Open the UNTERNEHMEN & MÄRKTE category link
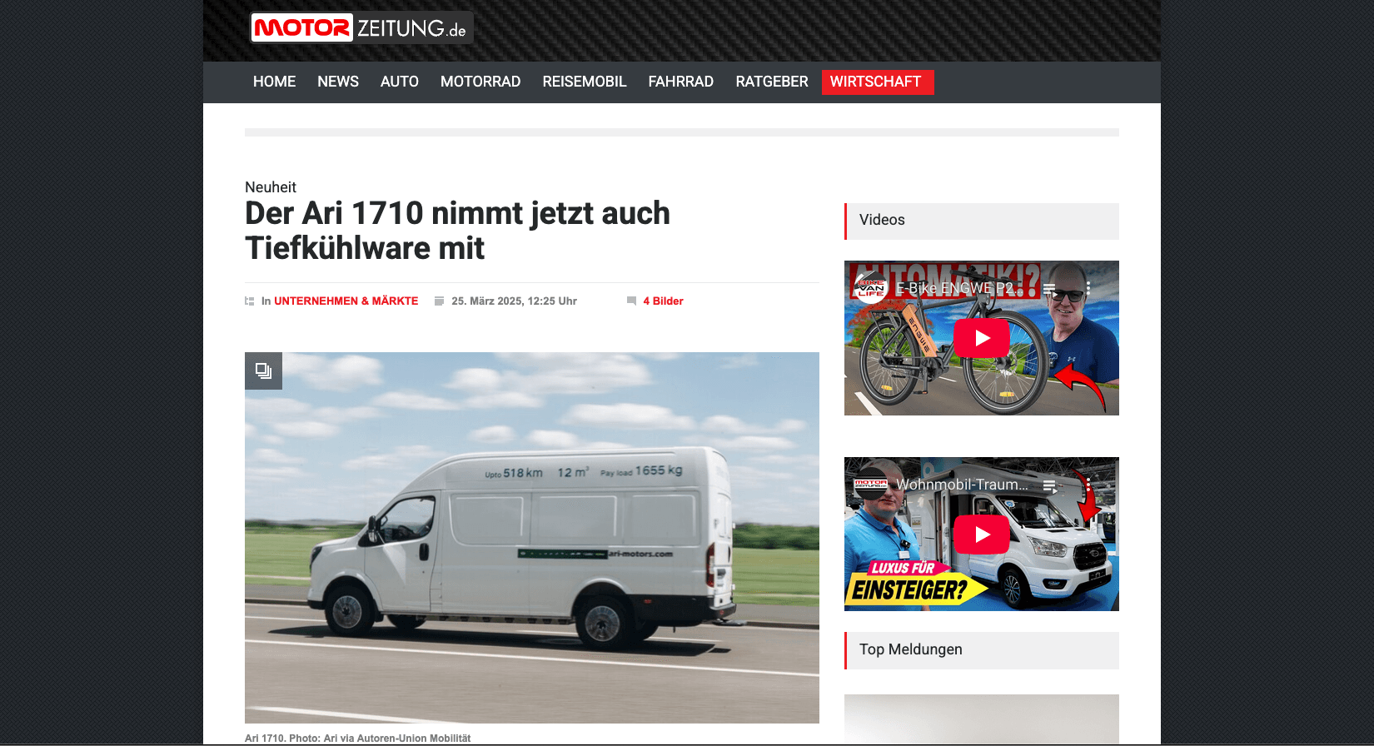This screenshot has width=1374, height=746. [346, 301]
